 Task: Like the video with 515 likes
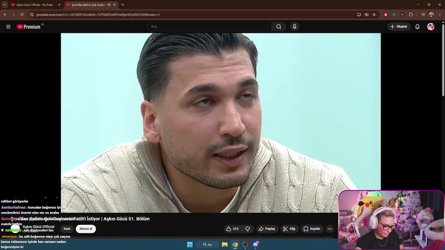tap(232, 229)
